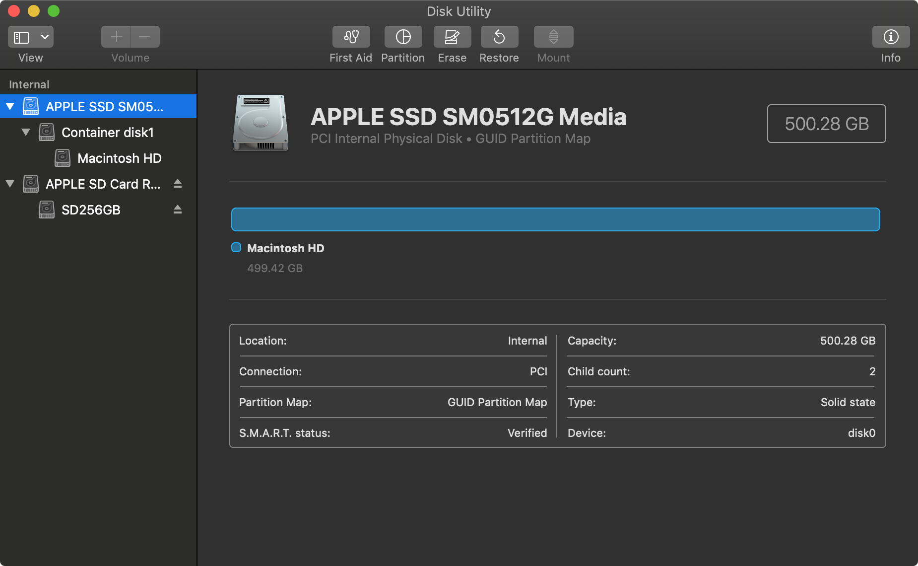The height and width of the screenshot is (566, 918).
Task: Click the Connection PCI value
Action: [x=538, y=371]
